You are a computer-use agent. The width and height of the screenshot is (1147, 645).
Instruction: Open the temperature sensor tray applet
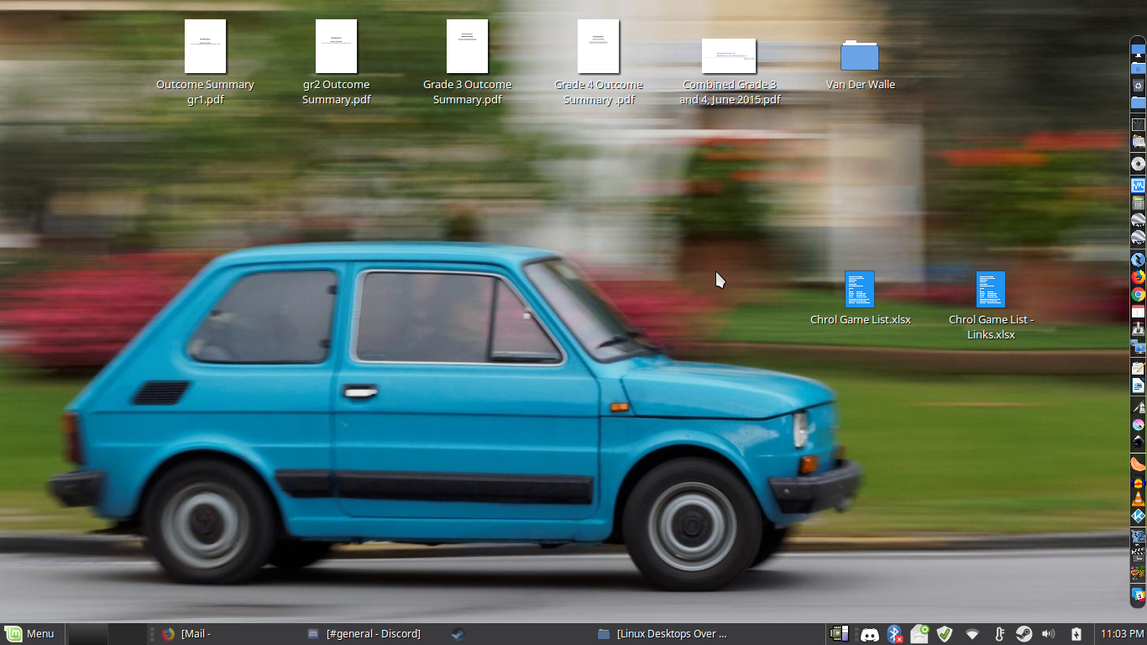pyautogui.click(x=999, y=634)
